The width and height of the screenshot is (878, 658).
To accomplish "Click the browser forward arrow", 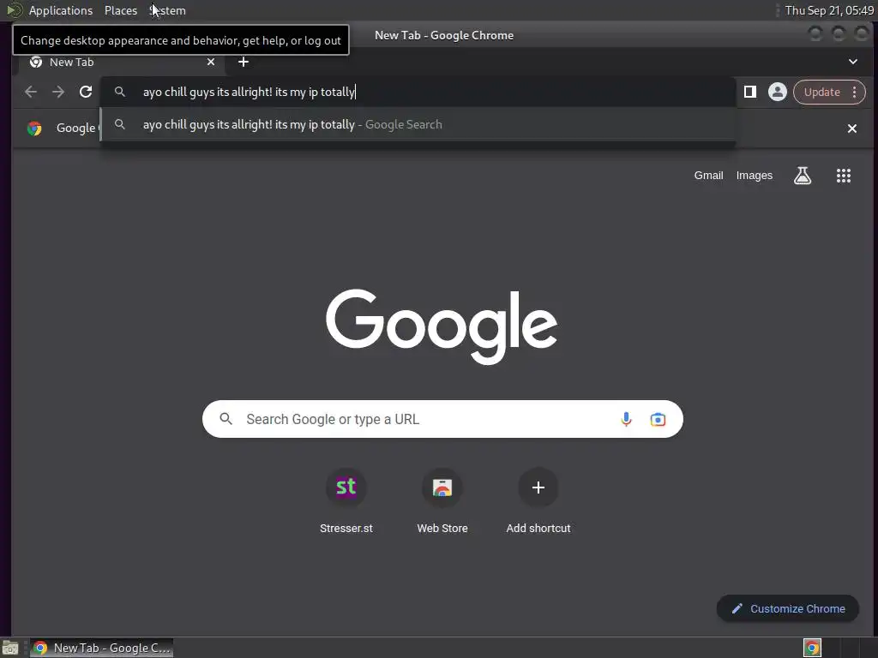I will tap(58, 92).
